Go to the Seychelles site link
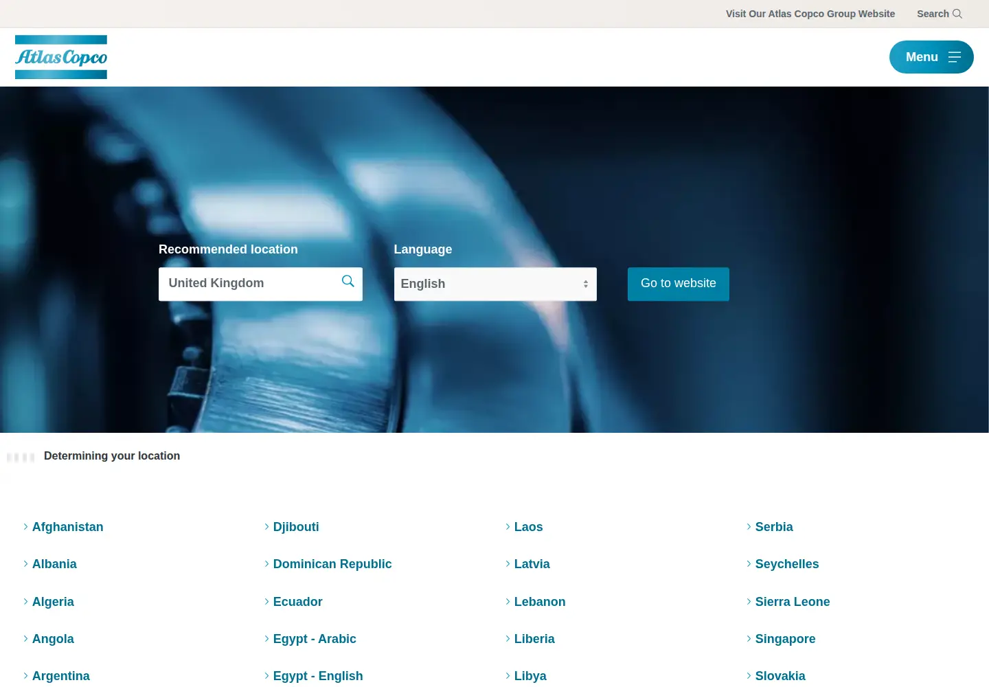 787,564
